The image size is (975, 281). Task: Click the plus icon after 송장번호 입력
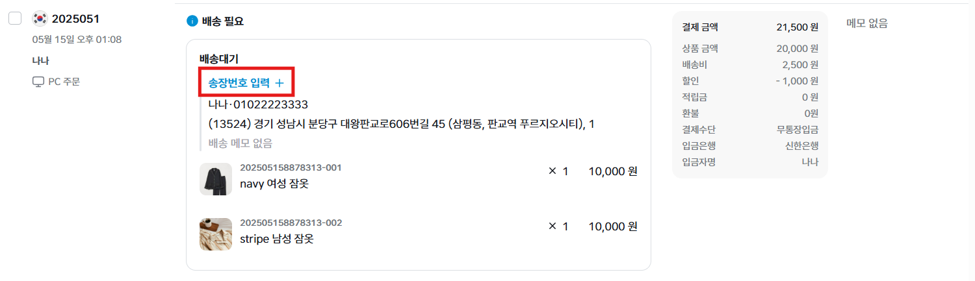coord(279,83)
